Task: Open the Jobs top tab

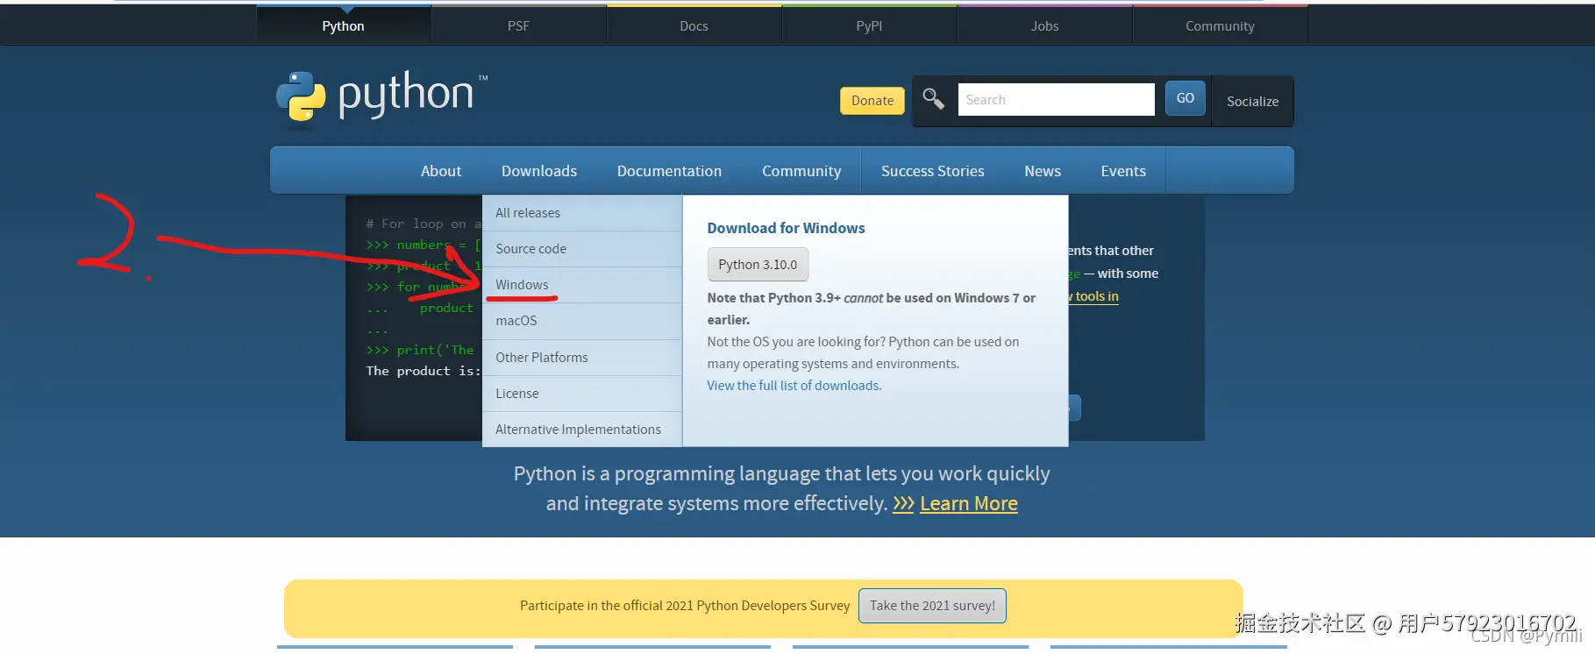Action: (x=1044, y=25)
